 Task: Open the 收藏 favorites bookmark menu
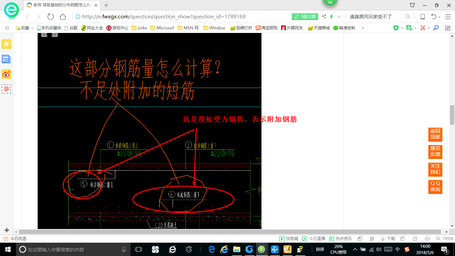point(24,28)
